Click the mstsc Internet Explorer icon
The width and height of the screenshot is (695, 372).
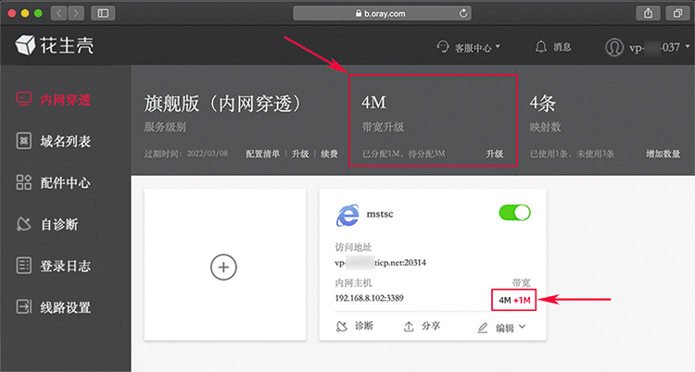tap(347, 216)
